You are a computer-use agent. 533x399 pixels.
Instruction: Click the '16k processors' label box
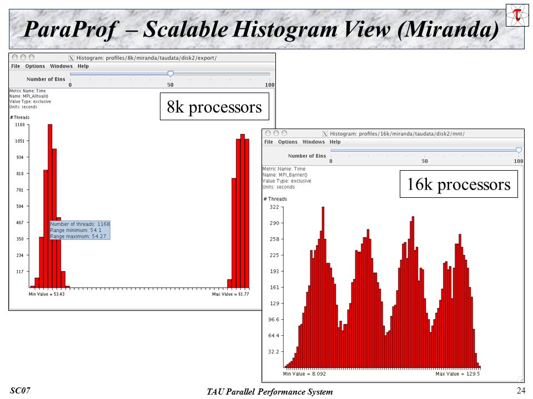459,184
